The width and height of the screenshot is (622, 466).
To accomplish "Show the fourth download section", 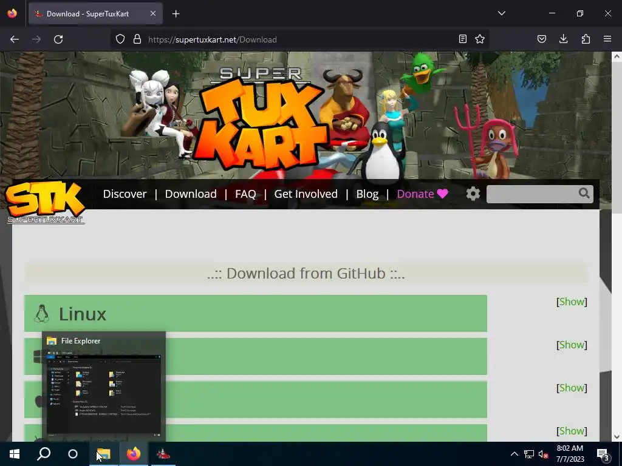I will point(572,431).
